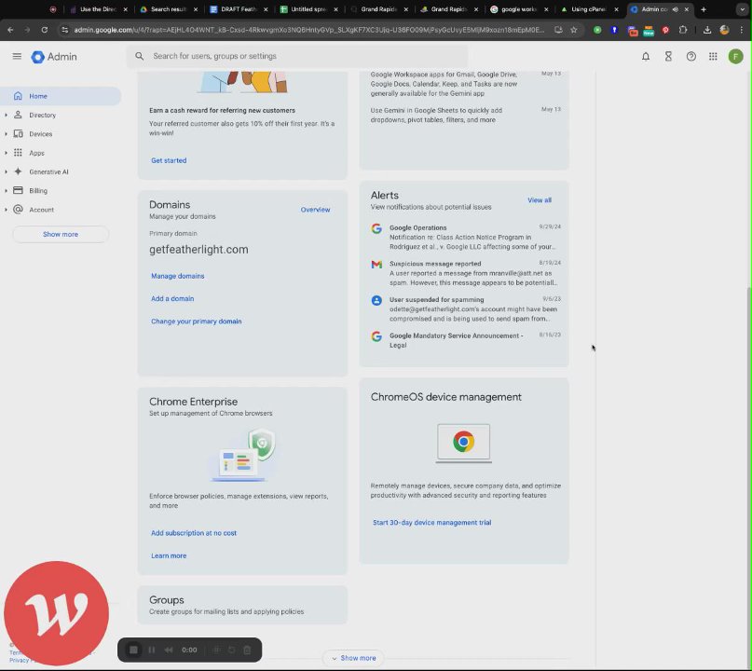Image resolution: width=752 pixels, height=671 pixels.
Task: Open the browser extensions puzzle icon
Action: [x=683, y=30]
